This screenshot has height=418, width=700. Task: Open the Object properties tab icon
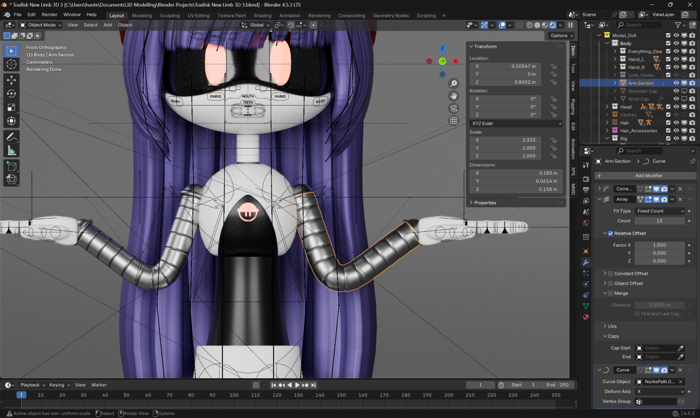[x=586, y=251]
